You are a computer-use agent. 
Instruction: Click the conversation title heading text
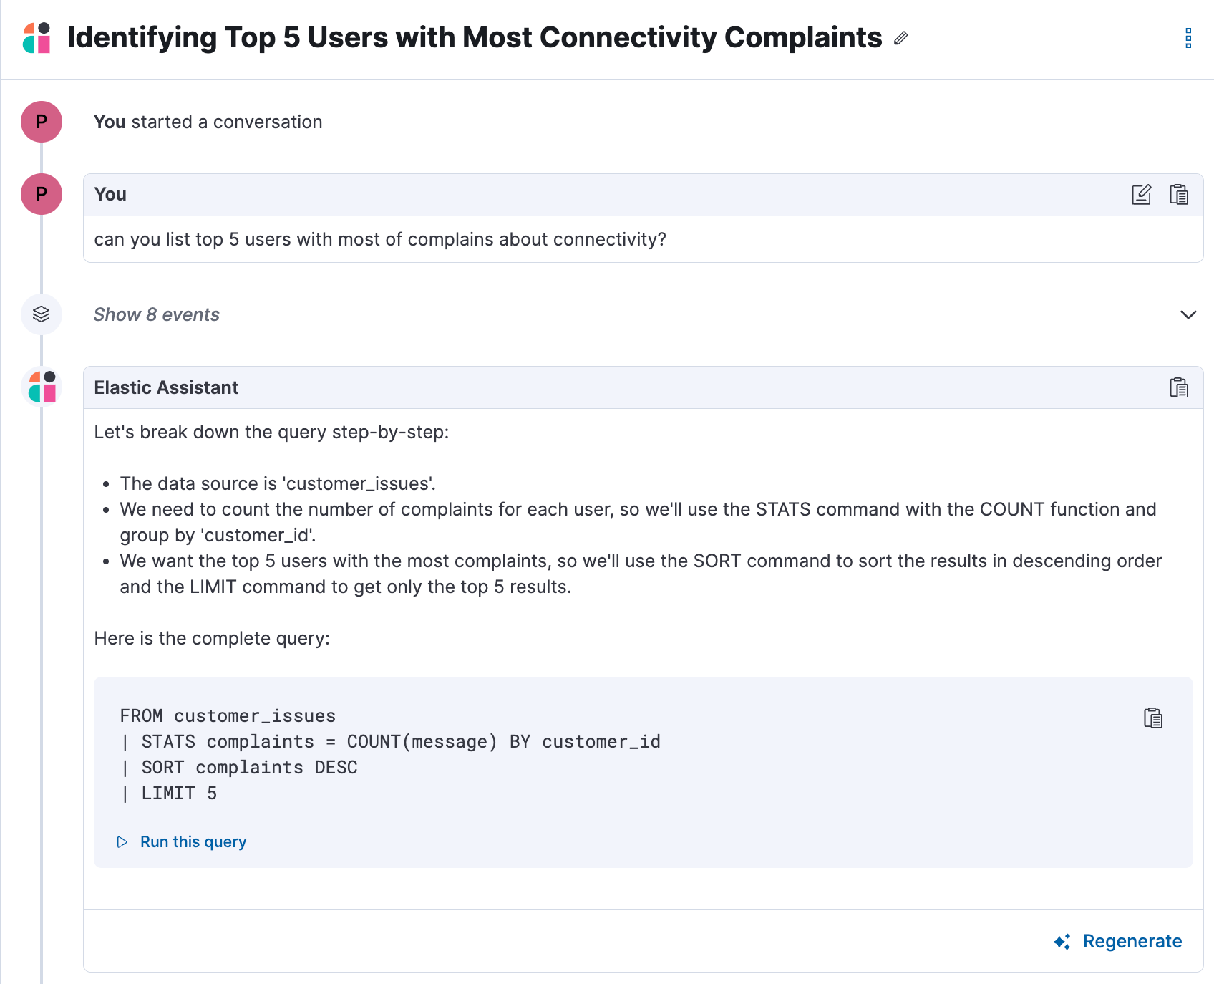click(x=475, y=38)
